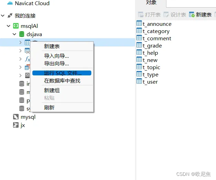Collapse the dsjava database node
The image size is (216, 180).
14,34
